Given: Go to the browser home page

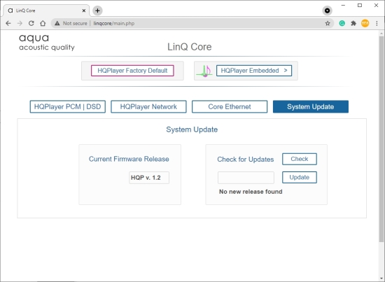Looking at the screenshot, I should [x=43, y=23].
